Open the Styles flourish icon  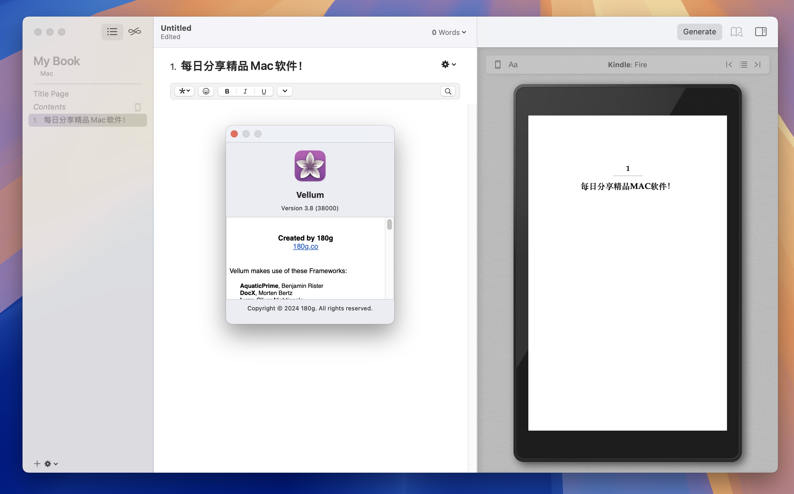134,32
